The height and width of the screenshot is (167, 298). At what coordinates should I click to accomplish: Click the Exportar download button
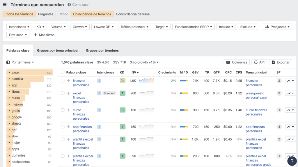coord(280,62)
